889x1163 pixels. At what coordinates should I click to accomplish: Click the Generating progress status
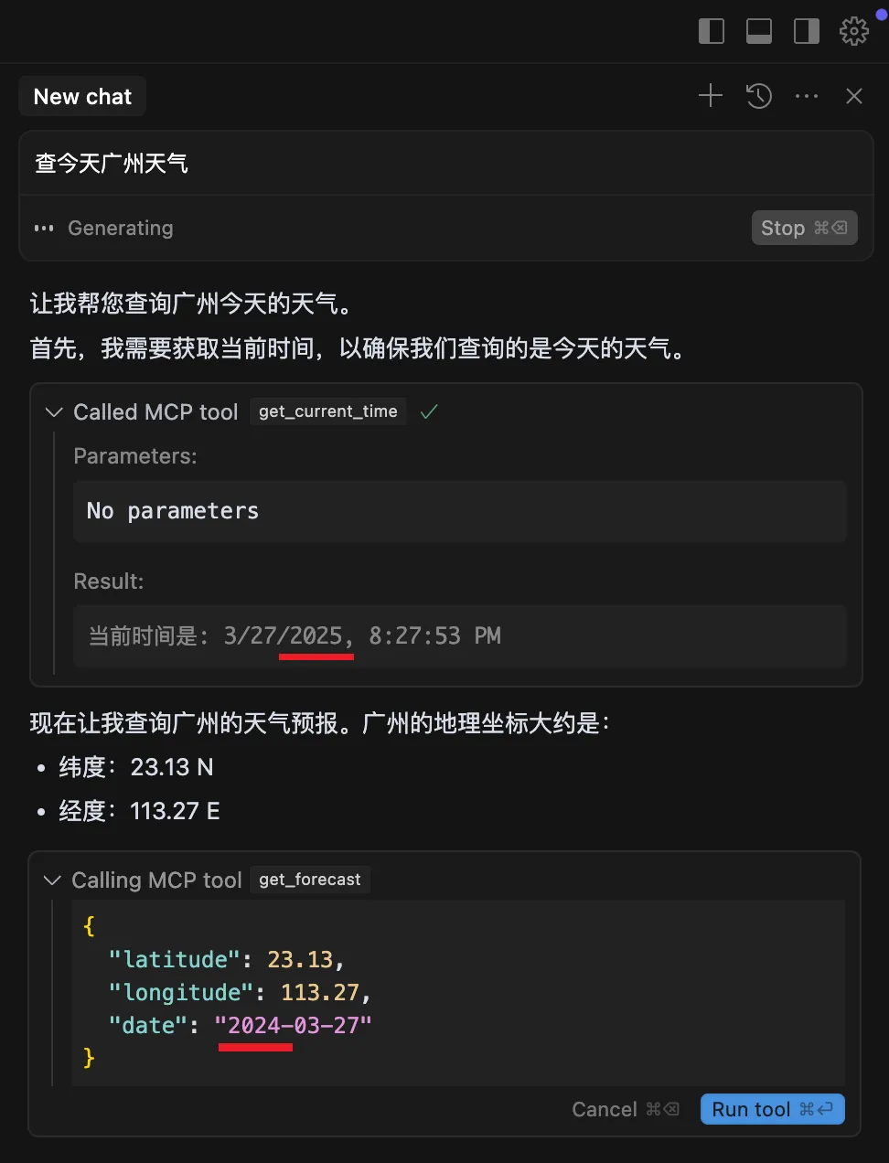click(x=120, y=228)
